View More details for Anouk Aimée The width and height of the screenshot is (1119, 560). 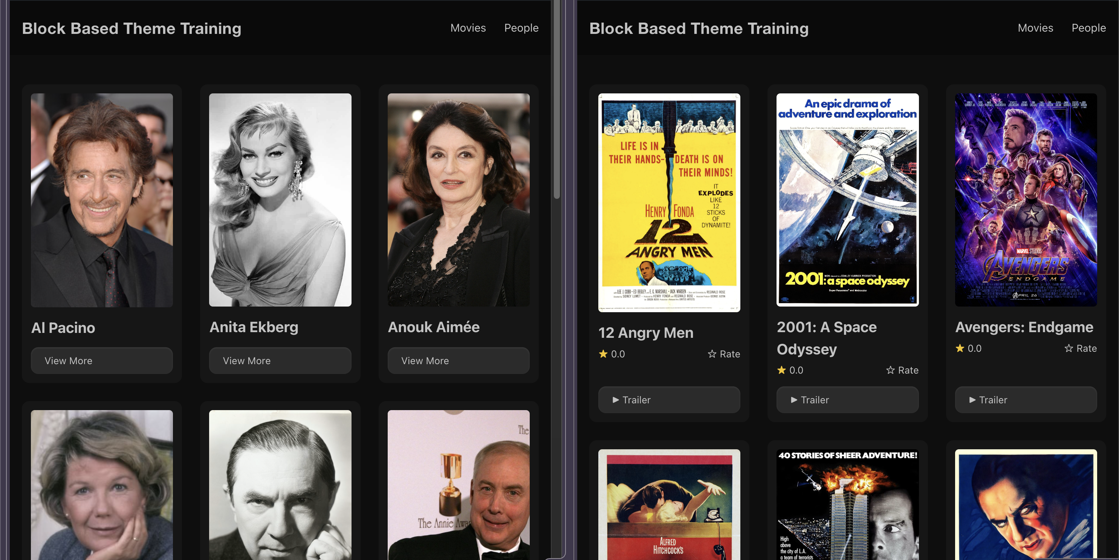pyautogui.click(x=458, y=361)
